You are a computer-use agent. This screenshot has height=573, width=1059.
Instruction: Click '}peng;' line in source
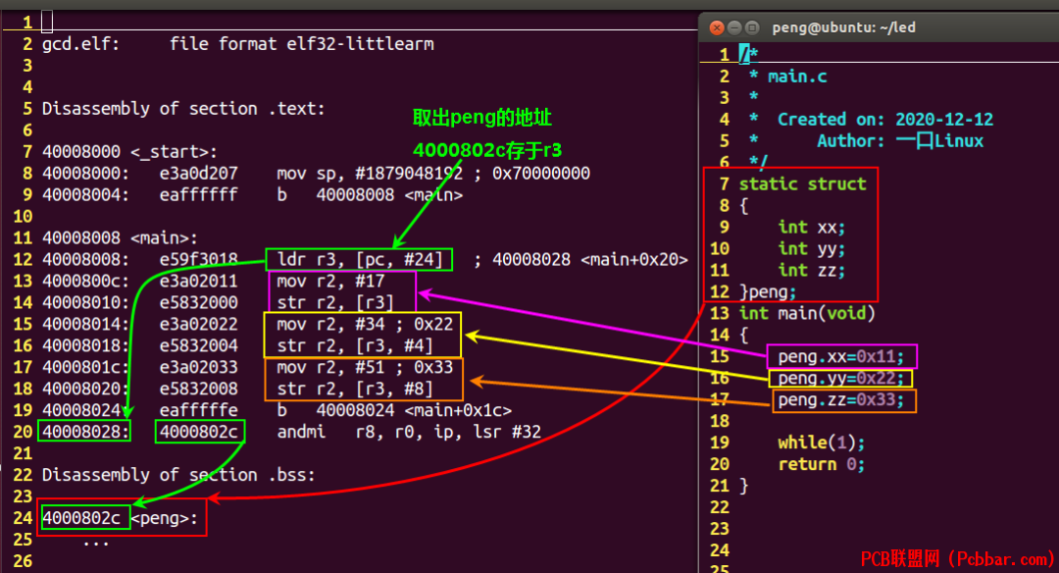pos(768,292)
